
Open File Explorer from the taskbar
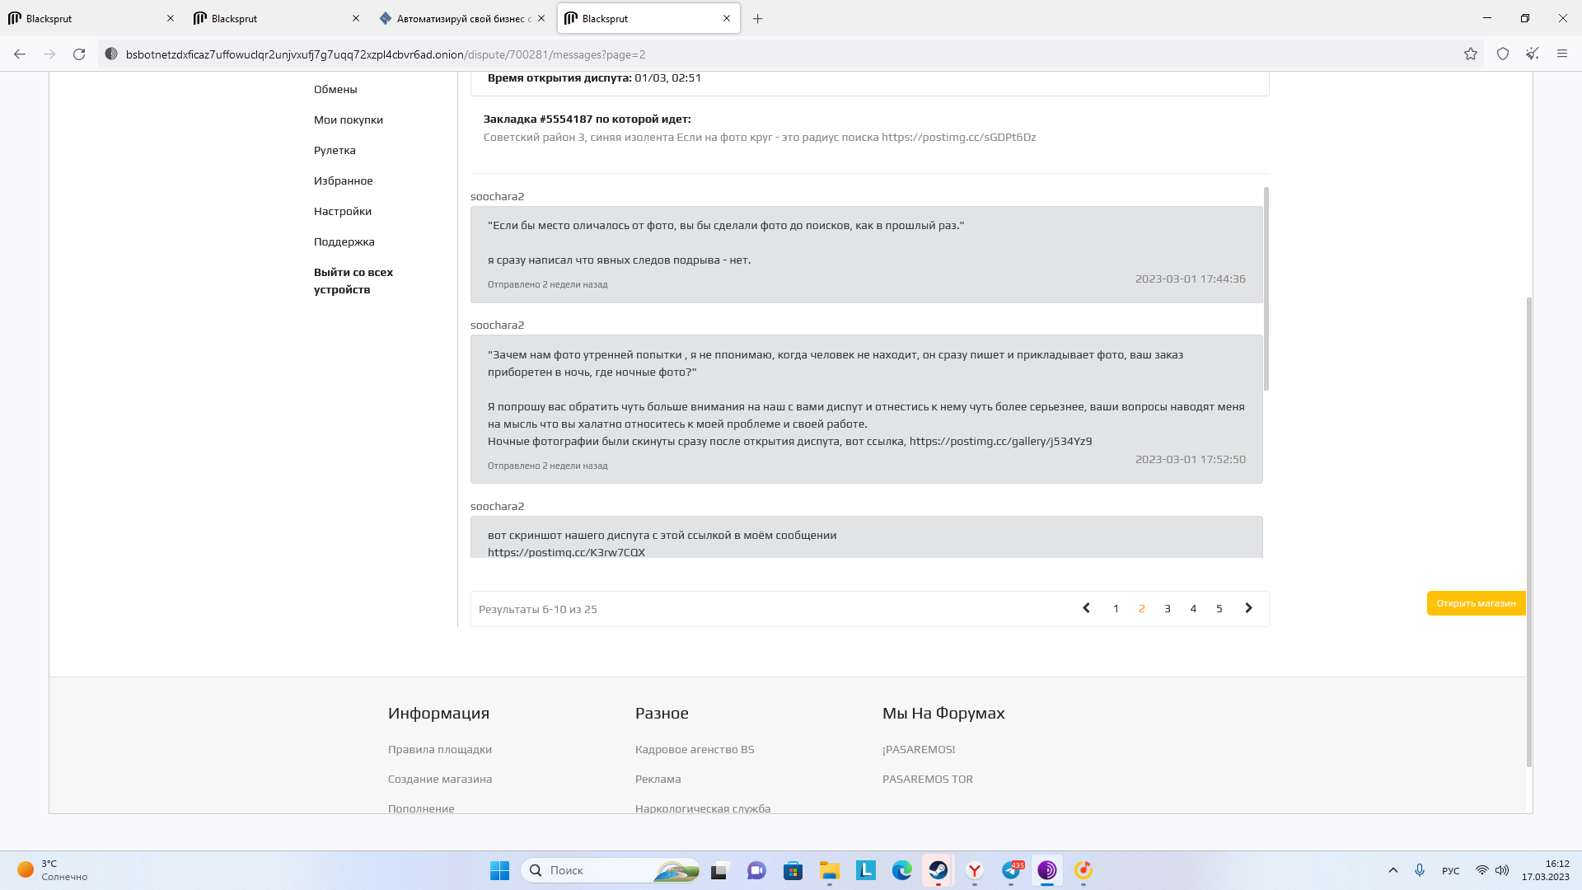pyautogui.click(x=829, y=870)
